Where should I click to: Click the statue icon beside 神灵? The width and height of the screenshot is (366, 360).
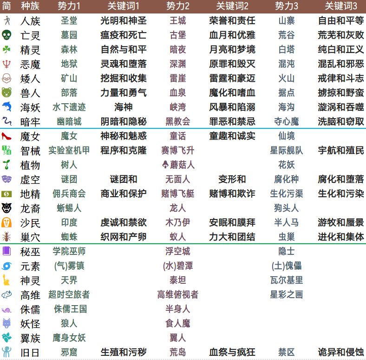click(6, 280)
